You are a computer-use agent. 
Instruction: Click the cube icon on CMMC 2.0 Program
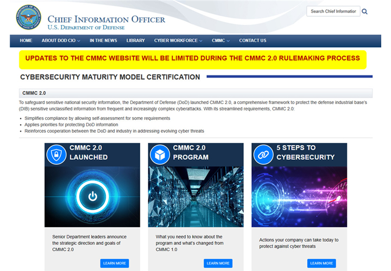point(160,154)
